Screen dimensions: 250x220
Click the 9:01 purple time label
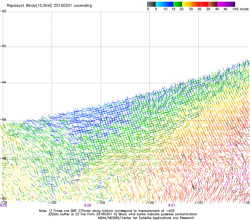click(x=172, y=205)
